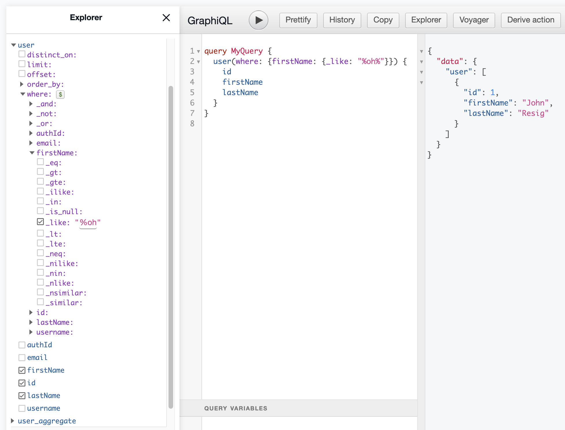Uncheck the _like operator checkbox

pyautogui.click(x=40, y=222)
